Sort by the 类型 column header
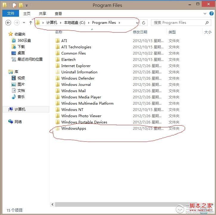Screen dimensions: 216x215 tap(172, 32)
